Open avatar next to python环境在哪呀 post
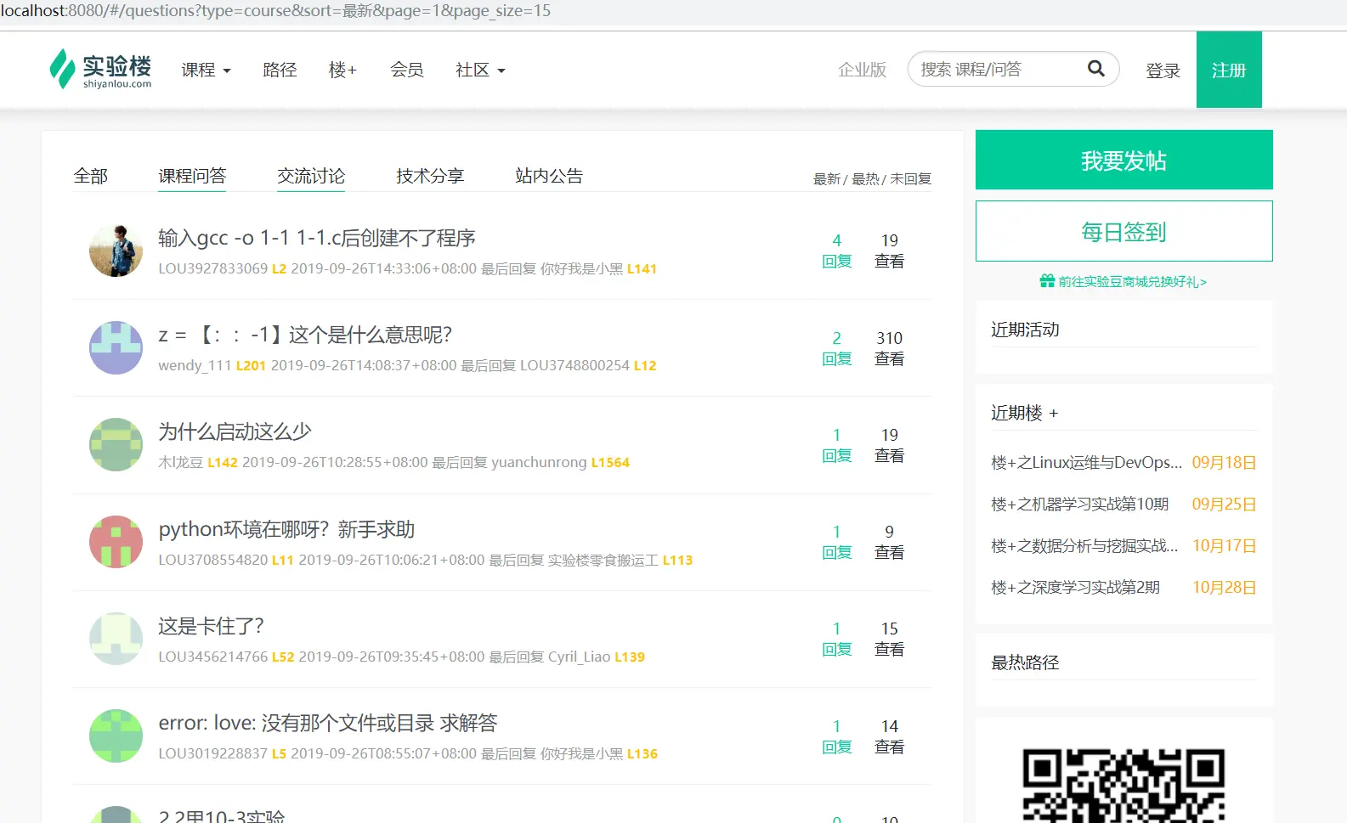 116,542
